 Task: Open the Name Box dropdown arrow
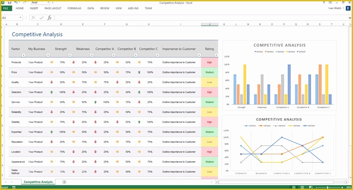(x=20, y=18)
